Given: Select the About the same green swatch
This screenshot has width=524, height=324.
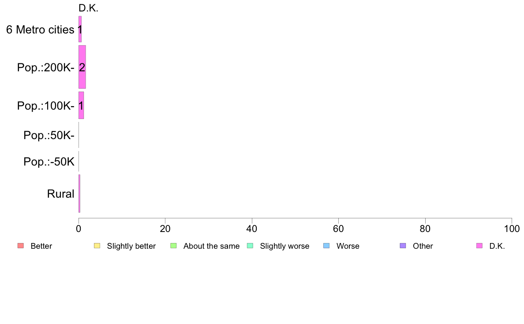Looking at the screenshot, I should [x=173, y=246].
